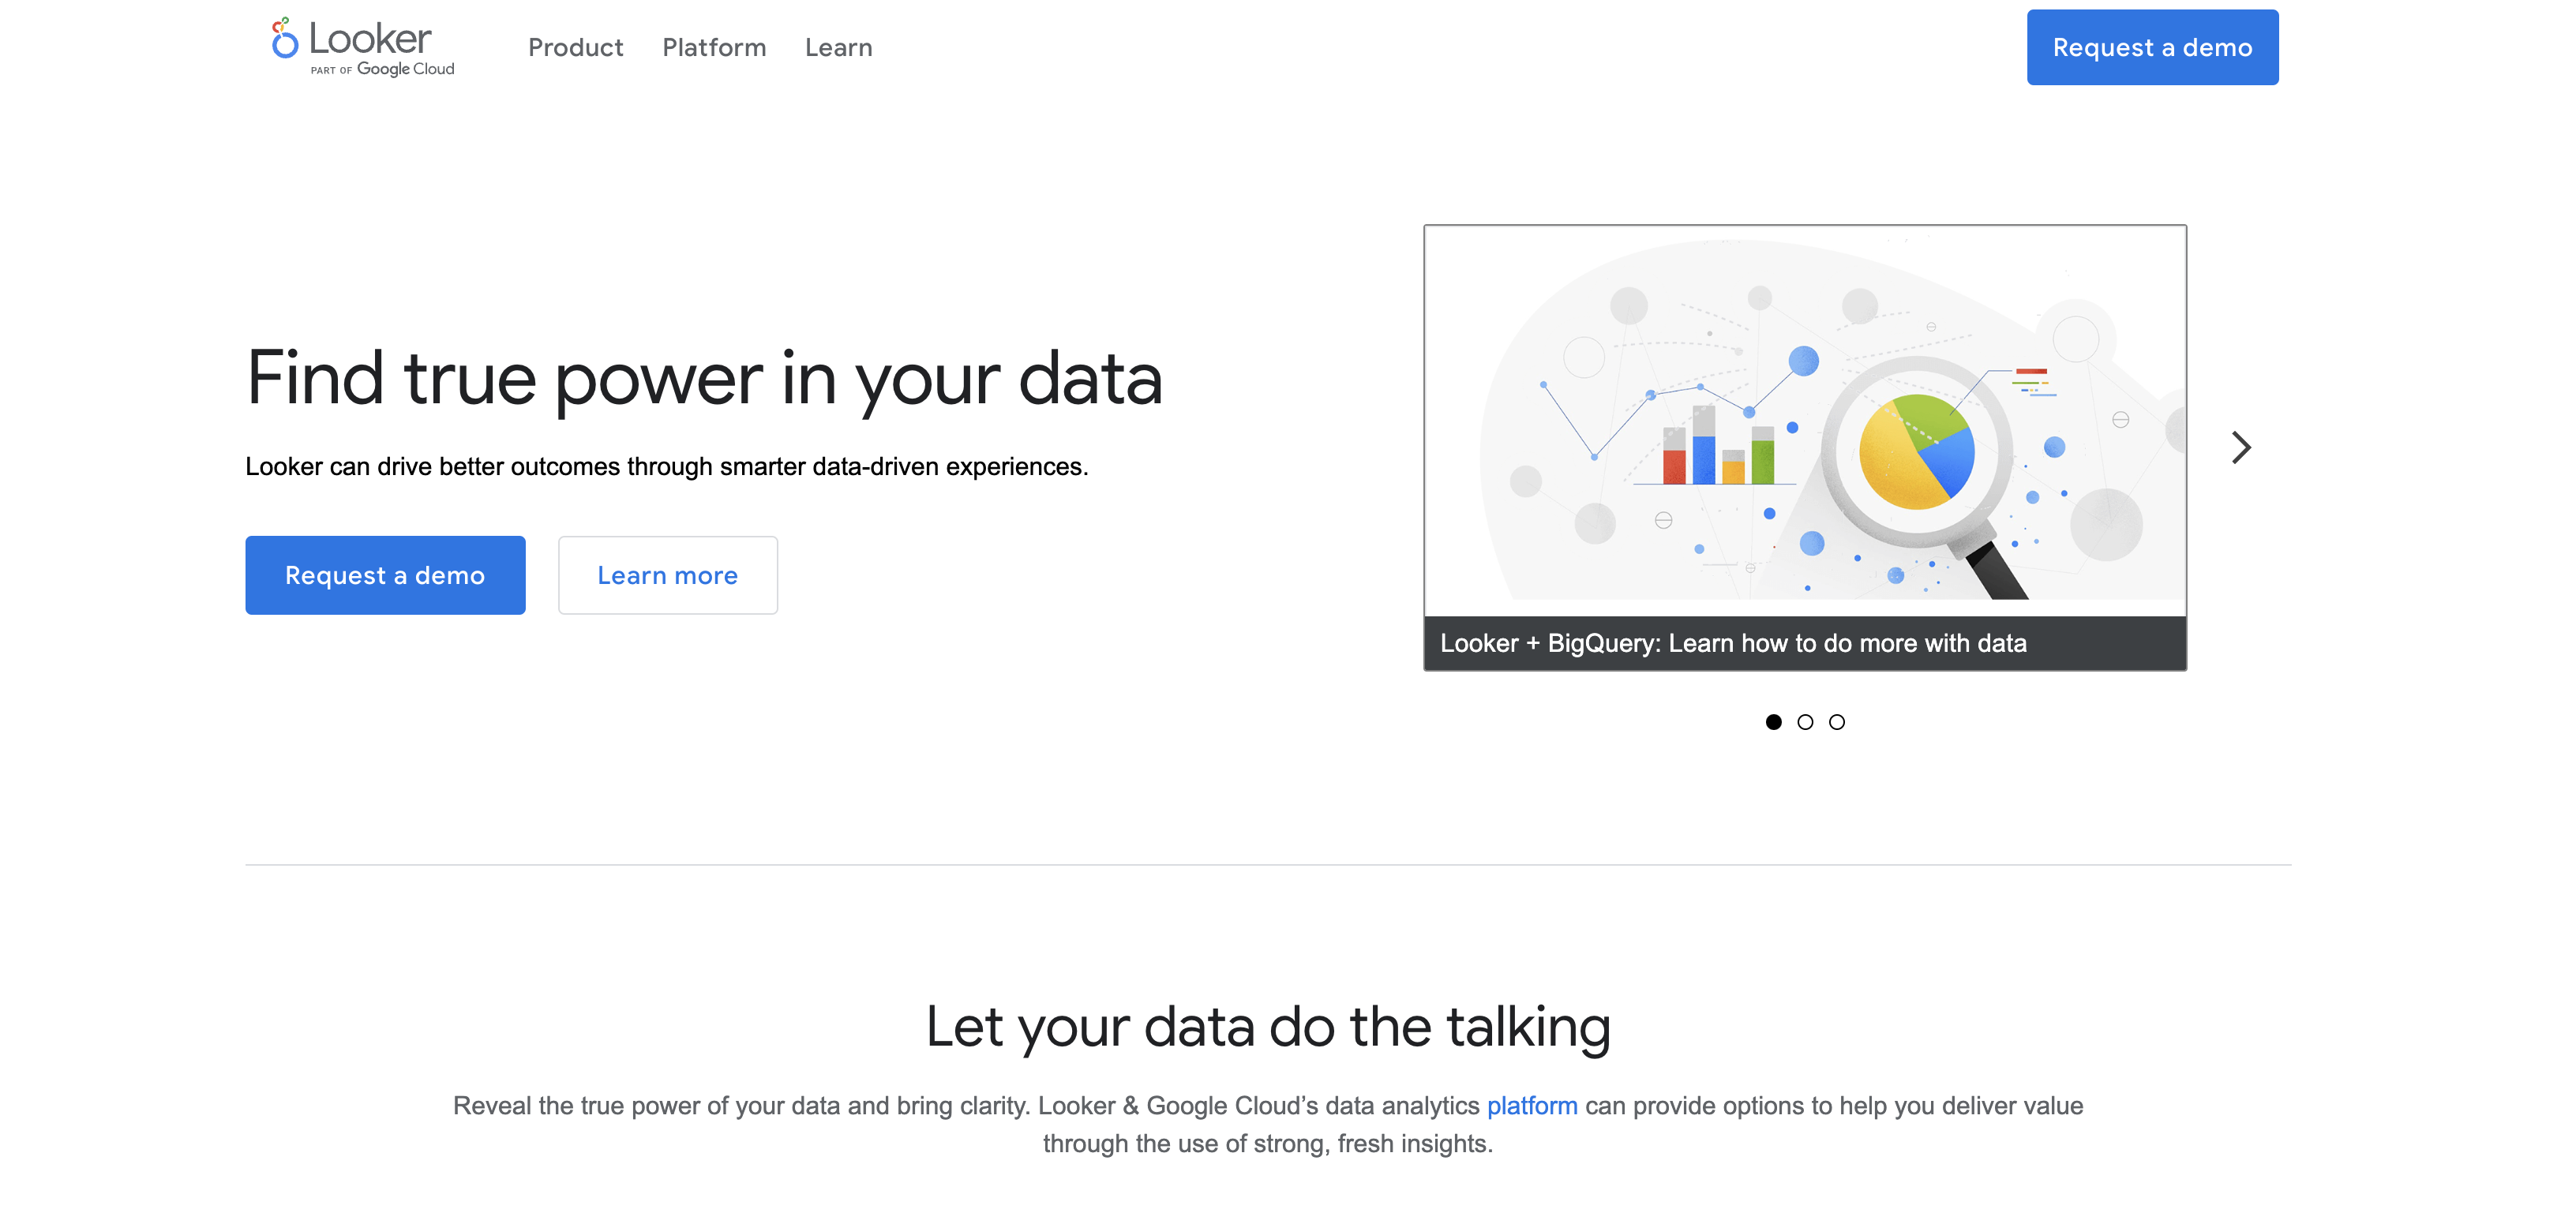Click the Learn more button
The image size is (2576, 1224).
point(668,575)
